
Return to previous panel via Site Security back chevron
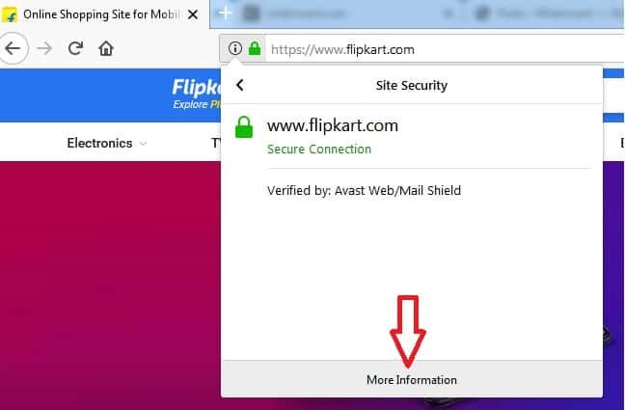pos(239,85)
